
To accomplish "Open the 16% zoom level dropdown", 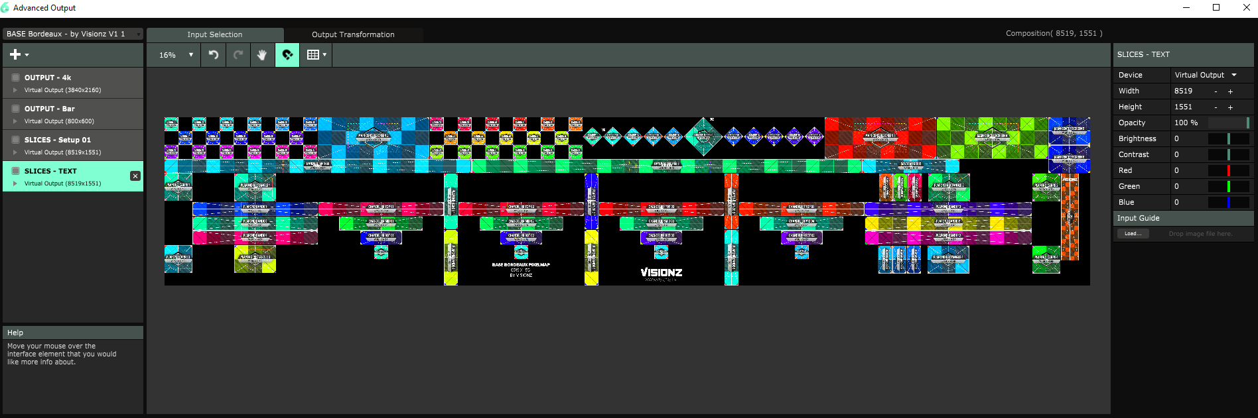I will [x=176, y=55].
